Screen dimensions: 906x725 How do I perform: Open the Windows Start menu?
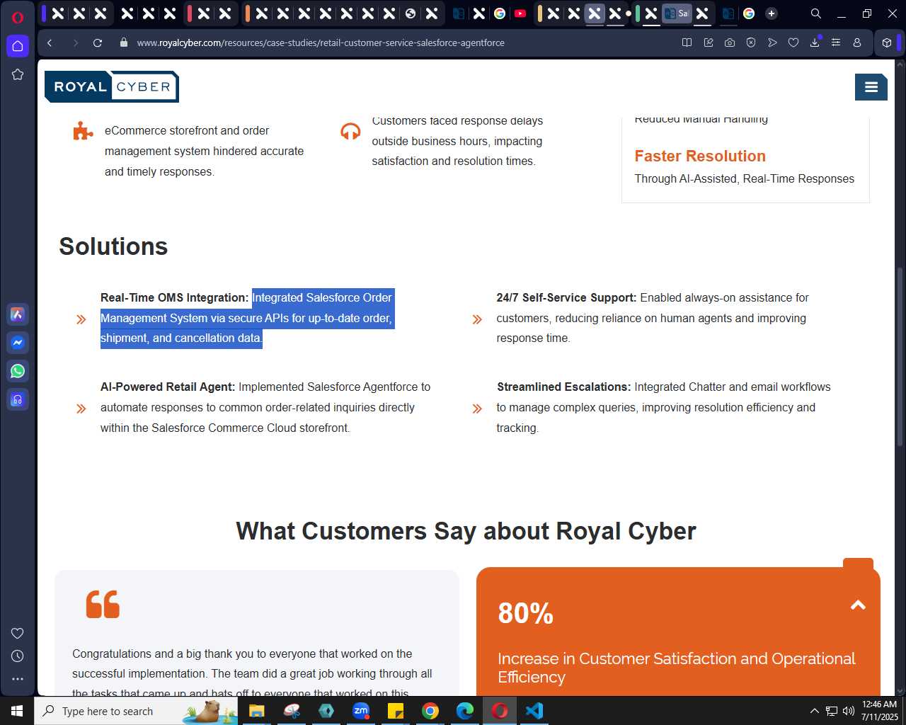point(17,711)
